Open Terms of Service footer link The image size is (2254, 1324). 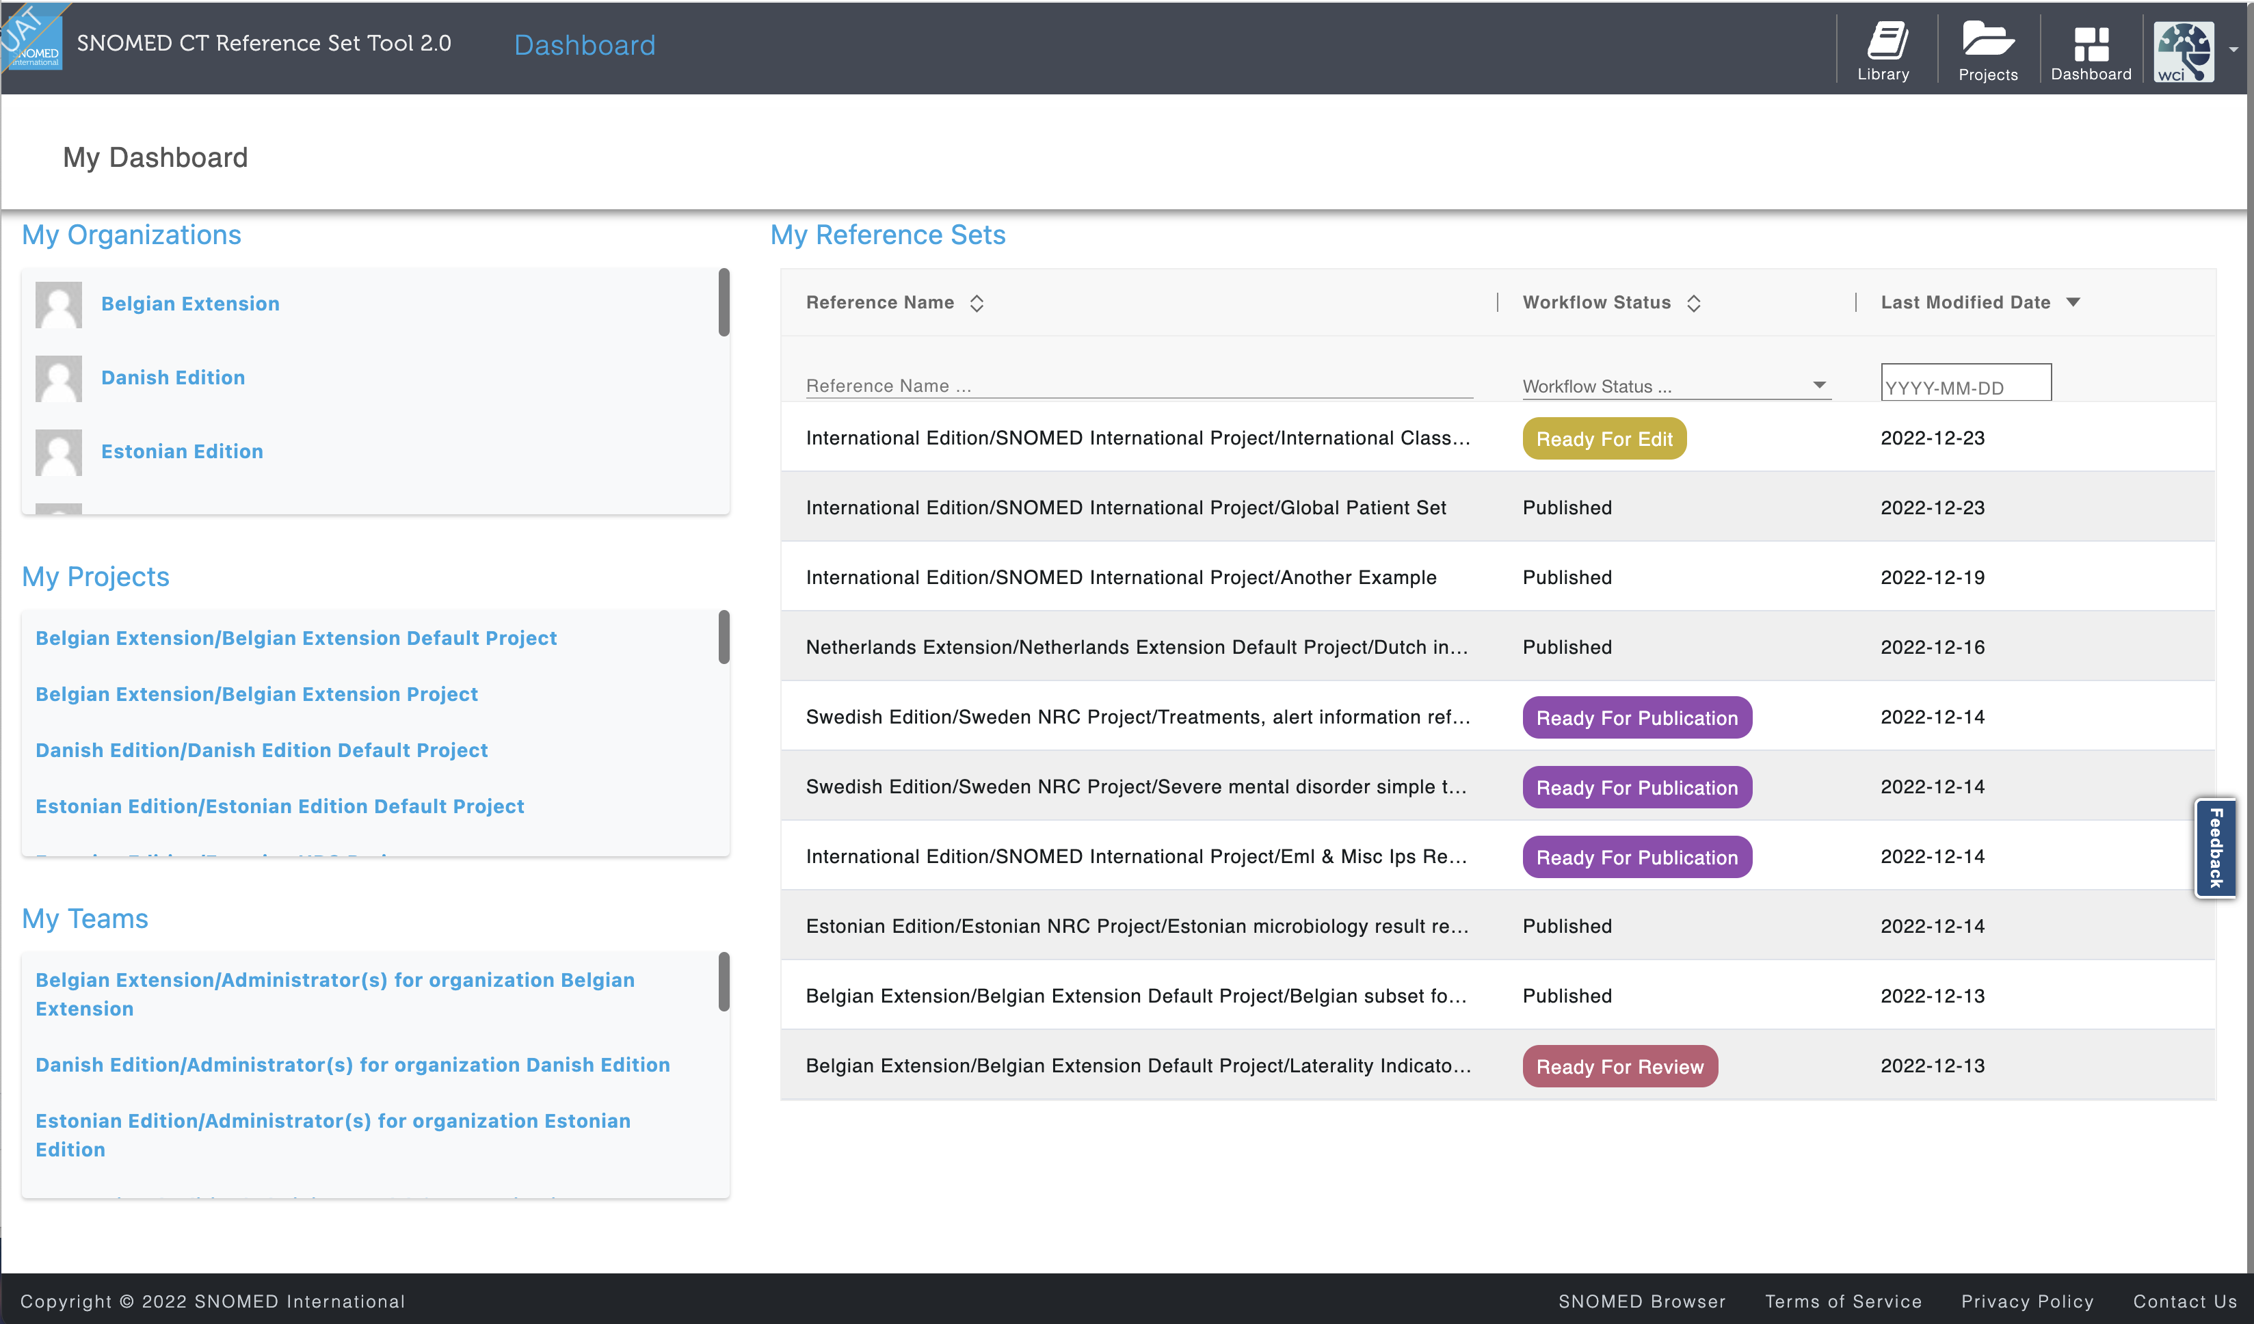pos(1842,1301)
